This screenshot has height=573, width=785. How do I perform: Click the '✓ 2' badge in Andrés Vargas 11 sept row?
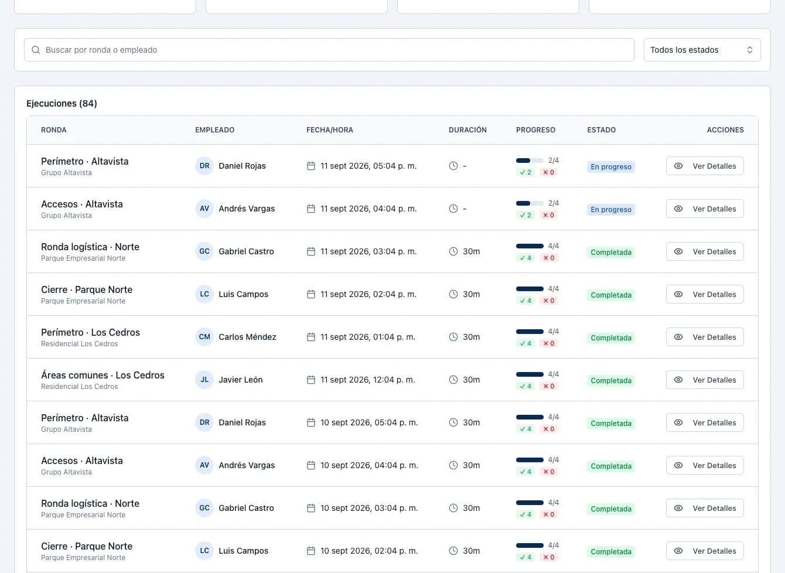coord(525,215)
